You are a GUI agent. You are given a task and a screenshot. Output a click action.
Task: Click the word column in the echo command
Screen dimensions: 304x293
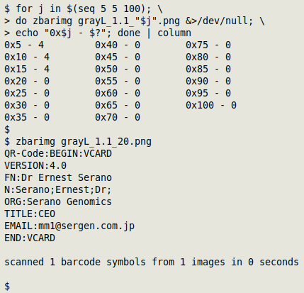pos(174,33)
